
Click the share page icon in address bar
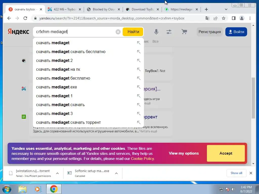pyautogui.click(x=215, y=18)
